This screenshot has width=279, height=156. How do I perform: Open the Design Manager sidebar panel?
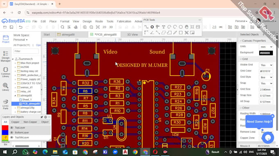[5, 56]
